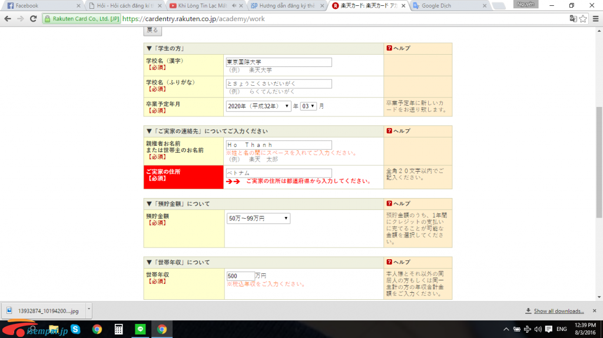
Task: Click the 戻る back button
Action: pyautogui.click(x=152, y=30)
